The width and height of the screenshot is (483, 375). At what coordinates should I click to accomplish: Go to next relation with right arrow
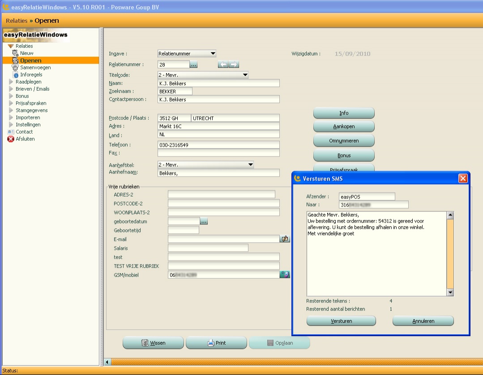pyautogui.click(x=234, y=64)
